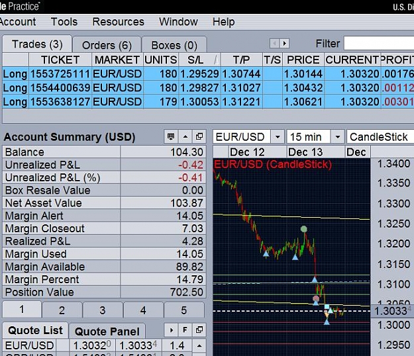
Task: Click the EUR/USD bid price 1.3032
Action: tap(92, 345)
